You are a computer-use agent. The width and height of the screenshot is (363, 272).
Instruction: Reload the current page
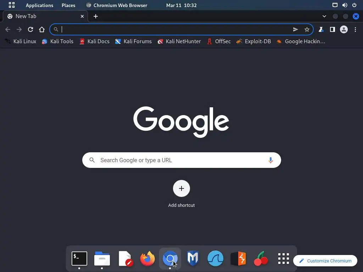[x=30, y=29]
